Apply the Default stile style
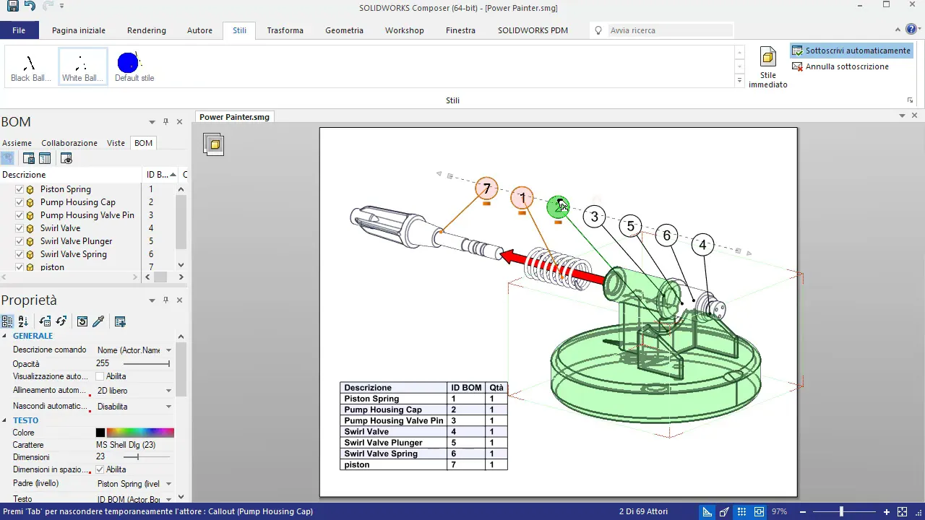Viewport: 925px width, 520px height. pyautogui.click(x=134, y=67)
